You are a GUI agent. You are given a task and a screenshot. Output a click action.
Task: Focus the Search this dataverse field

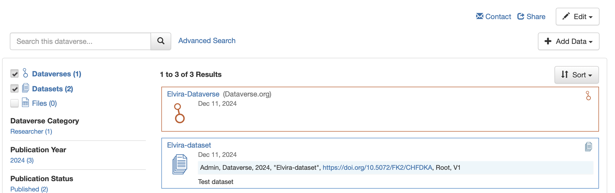pyautogui.click(x=80, y=41)
